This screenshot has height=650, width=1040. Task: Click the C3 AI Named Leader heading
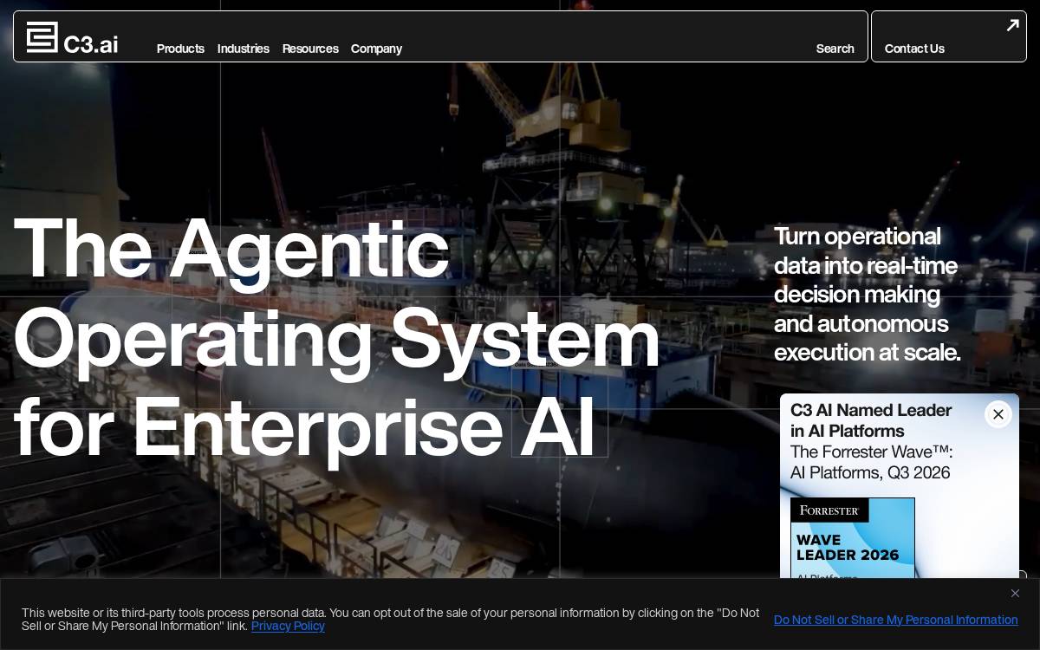point(871,420)
